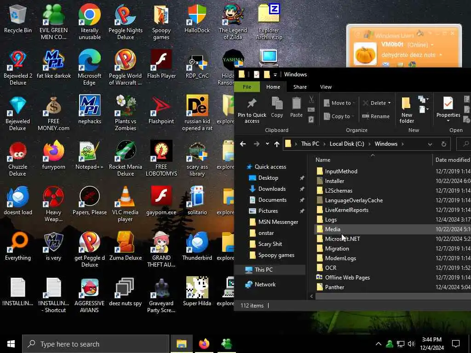Open the Quick Access Toolbar customize dropdown
Viewport: 471px width, 353px height.
coord(275,75)
